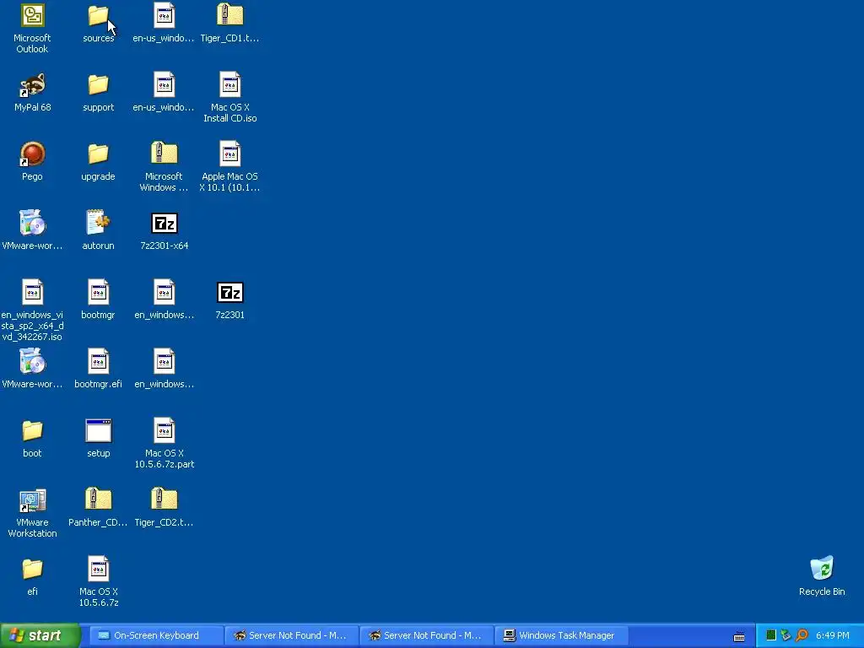Open the Start menu
The image size is (864, 648).
click(40, 635)
